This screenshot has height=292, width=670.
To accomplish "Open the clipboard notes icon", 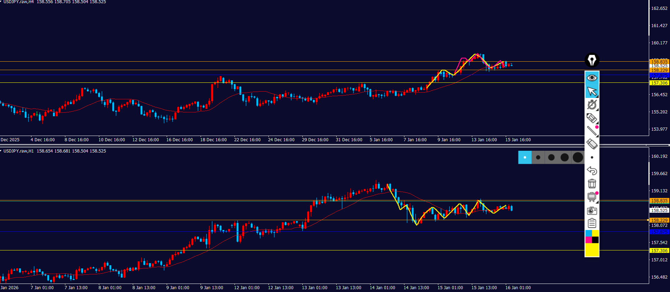I will [592, 223].
